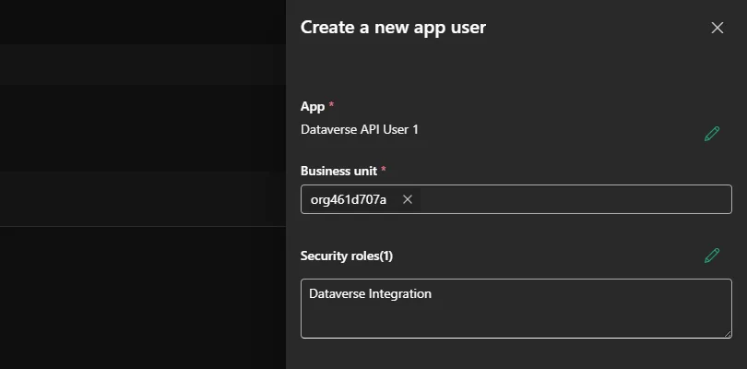Click the Dataverse Integration role text
Screen dimensions: 747x369
click(x=370, y=293)
